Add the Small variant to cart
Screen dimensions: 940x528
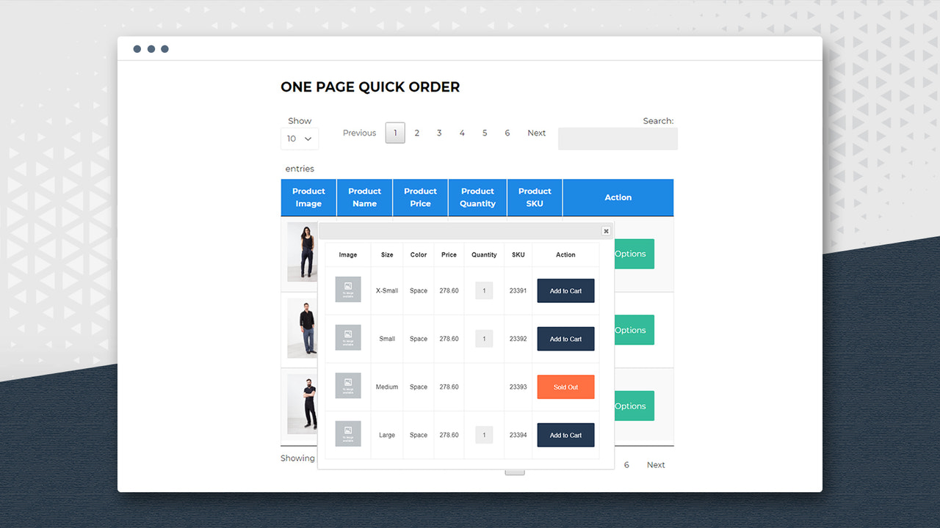565,338
